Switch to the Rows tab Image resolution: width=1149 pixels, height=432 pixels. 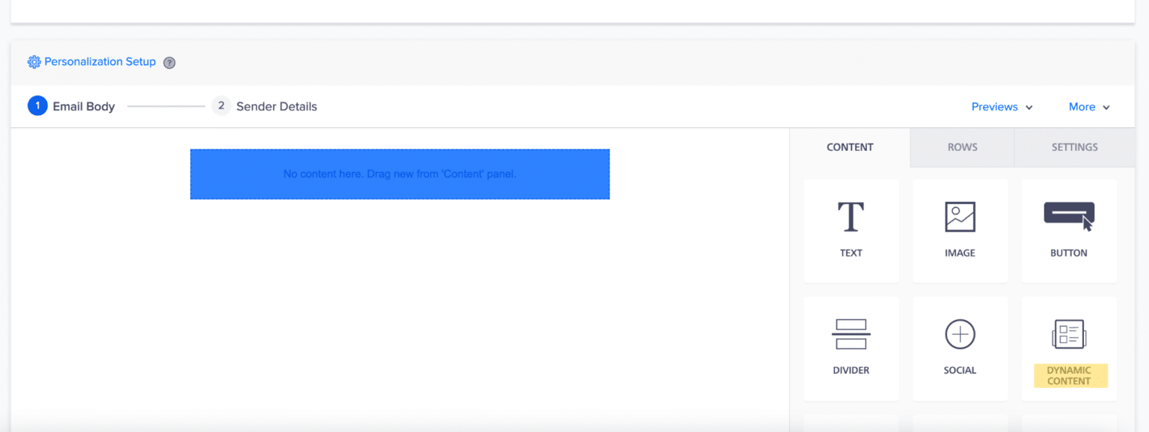tap(961, 147)
